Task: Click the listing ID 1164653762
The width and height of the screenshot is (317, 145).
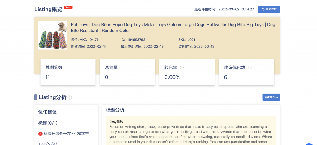Action: [x=133, y=40]
